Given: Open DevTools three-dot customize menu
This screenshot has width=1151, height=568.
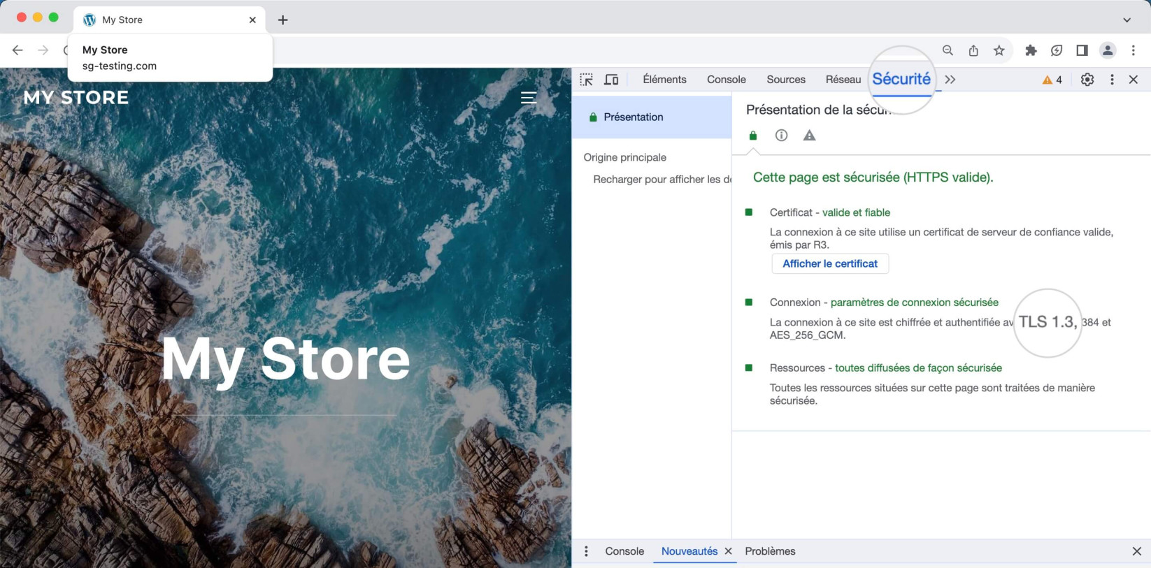Looking at the screenshot, I should [1112, 80].
